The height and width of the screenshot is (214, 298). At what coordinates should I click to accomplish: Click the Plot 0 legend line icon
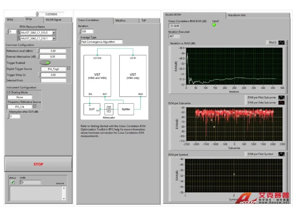(282, 42)
